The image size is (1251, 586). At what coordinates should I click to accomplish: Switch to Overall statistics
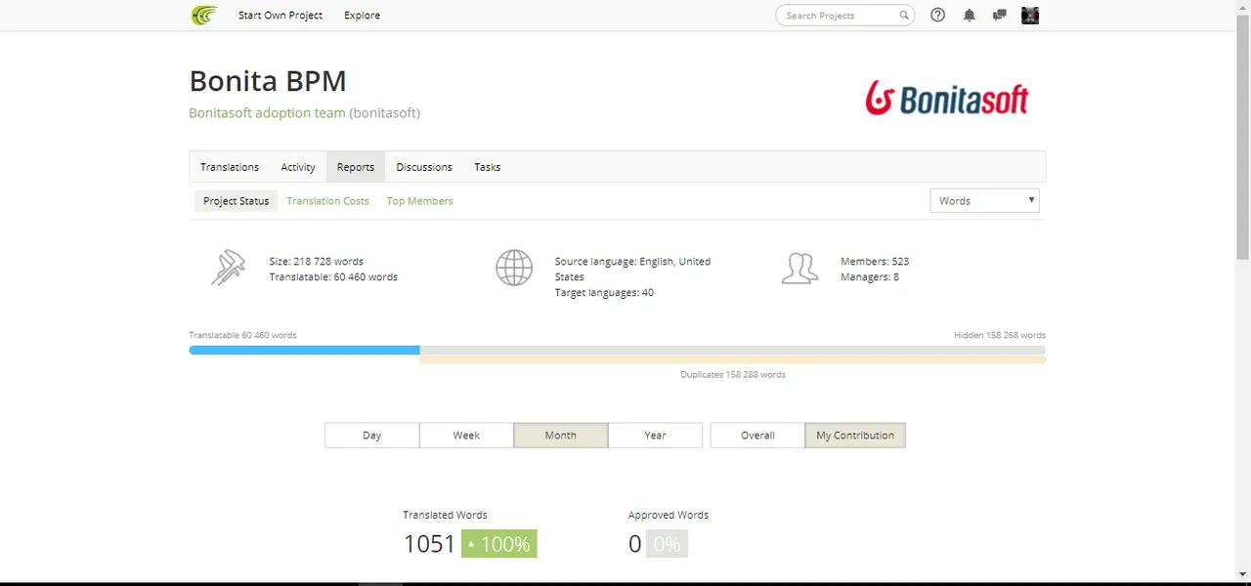(x=757, y=435)
